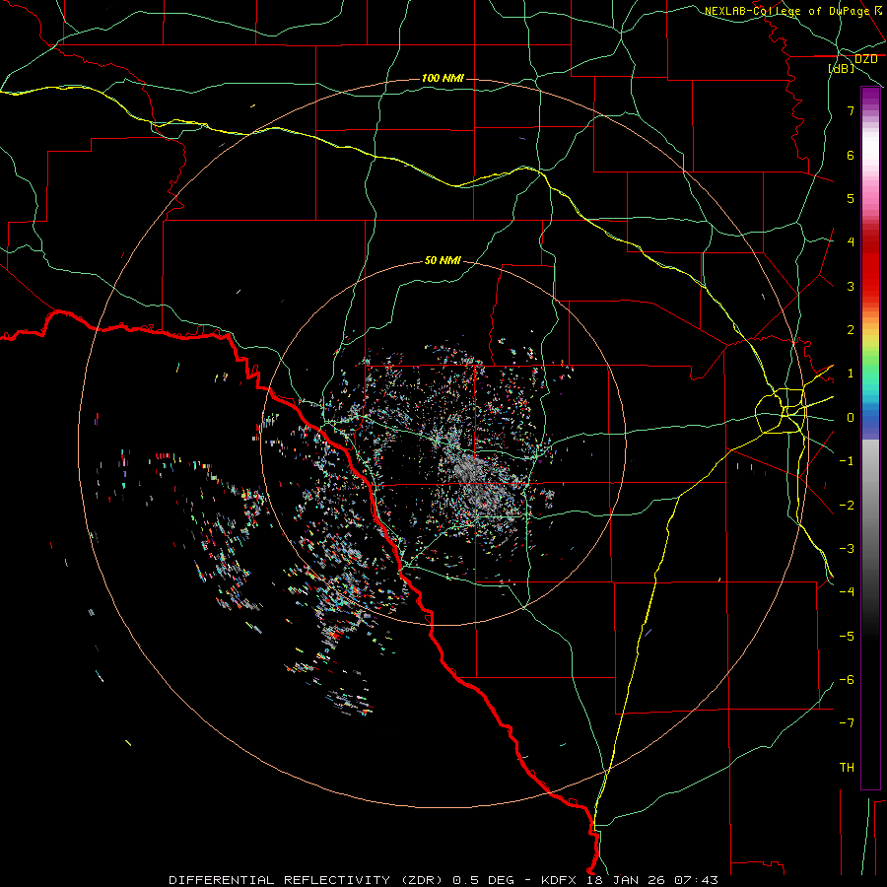Screen dimensions: 887x887
Task: Click the '7' value on the color scale
Action: [x=851, y=110]
